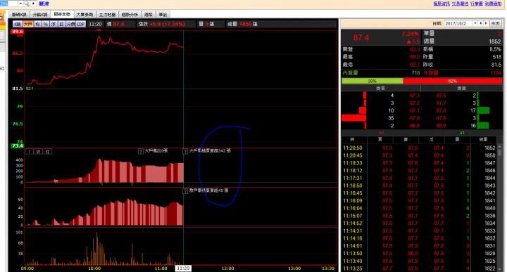Click the 11:20 time marker on chart axis
The image size is (507, 272).
point(183,268)
